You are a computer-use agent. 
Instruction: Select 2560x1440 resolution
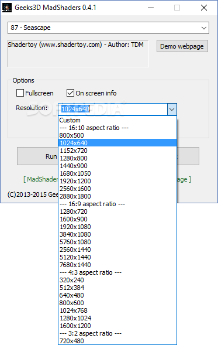click(x=117, y=250)
